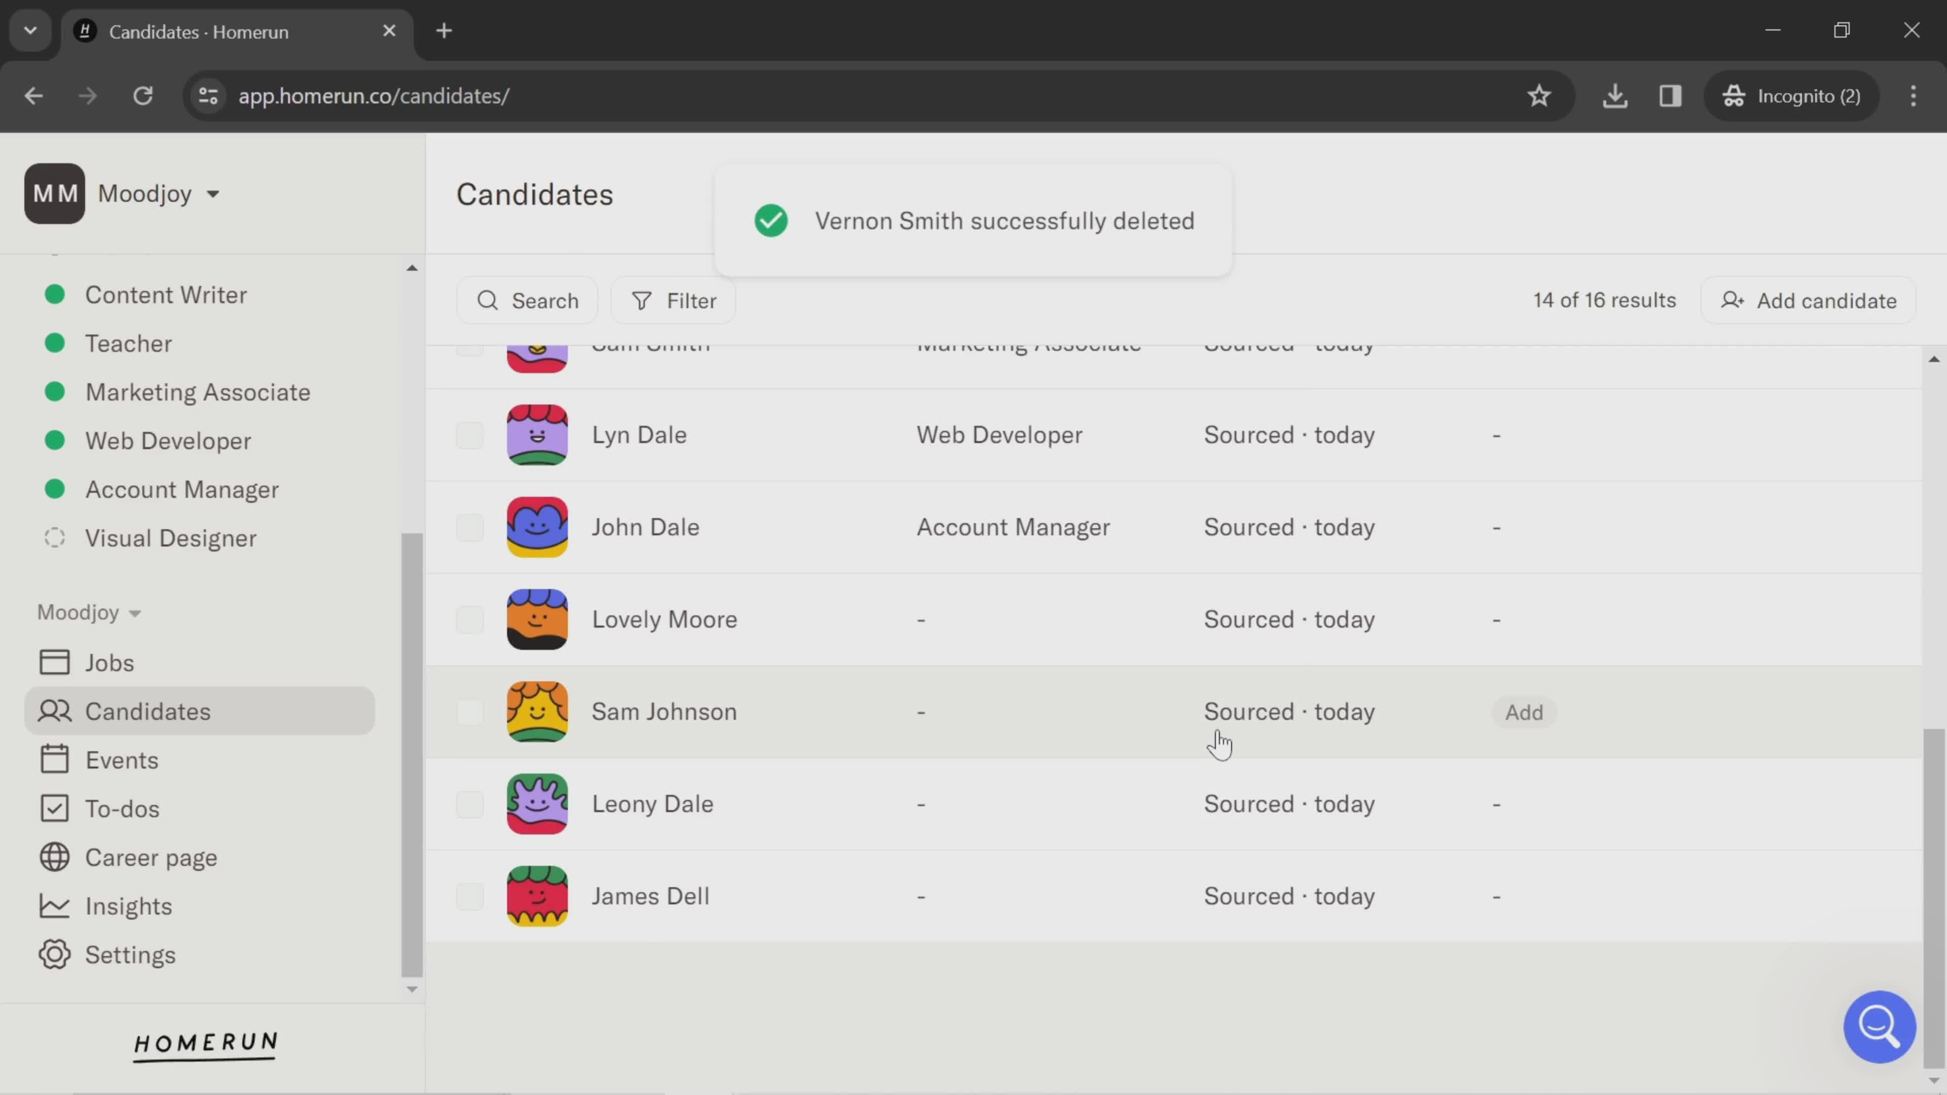
Task: Click the address bar URL
Action: click(374, 96)
